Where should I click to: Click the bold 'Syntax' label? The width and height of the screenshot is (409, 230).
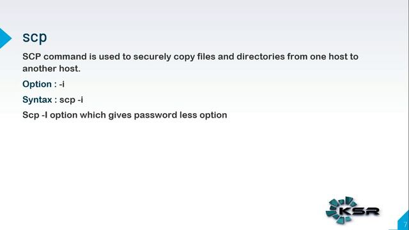pyautogui.click(x=37, y=100)
